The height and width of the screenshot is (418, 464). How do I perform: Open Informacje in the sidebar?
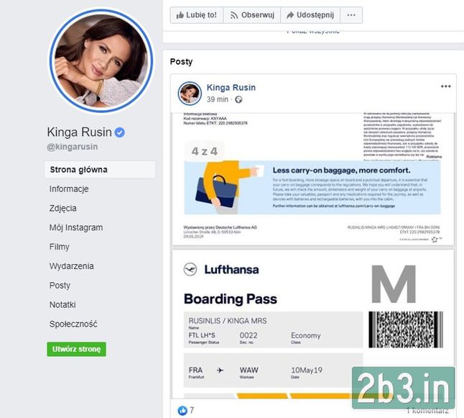pyautogui.click(x=69, y=188)
